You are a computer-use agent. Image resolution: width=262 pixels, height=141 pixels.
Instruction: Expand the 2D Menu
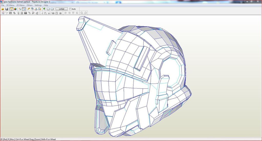pos(20,5)
